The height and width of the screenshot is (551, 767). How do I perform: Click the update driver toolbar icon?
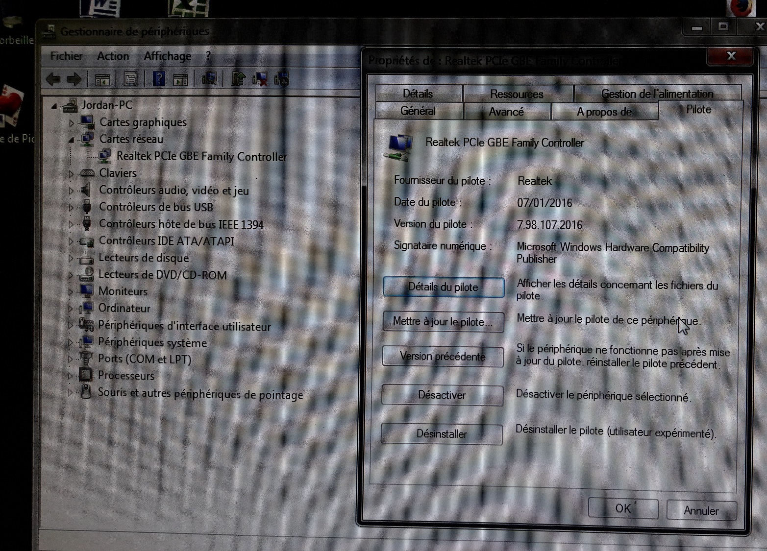click(x=238, y=79)
